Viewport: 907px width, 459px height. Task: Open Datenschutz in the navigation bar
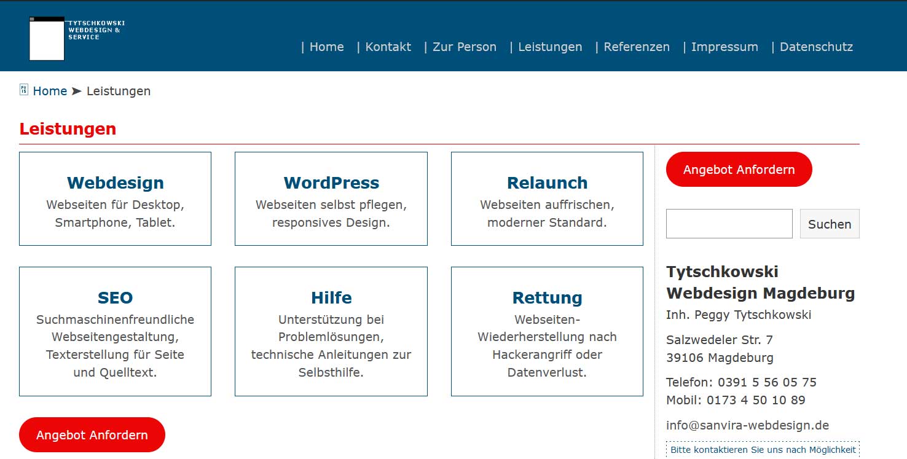pyautogui.click(x=816, y=47)
